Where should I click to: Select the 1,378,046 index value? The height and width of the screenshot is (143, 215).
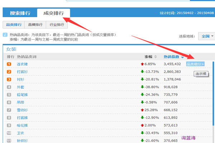click(172, 79)
